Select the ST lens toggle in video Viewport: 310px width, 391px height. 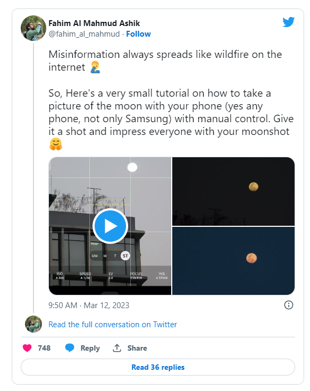click(125, 256)
